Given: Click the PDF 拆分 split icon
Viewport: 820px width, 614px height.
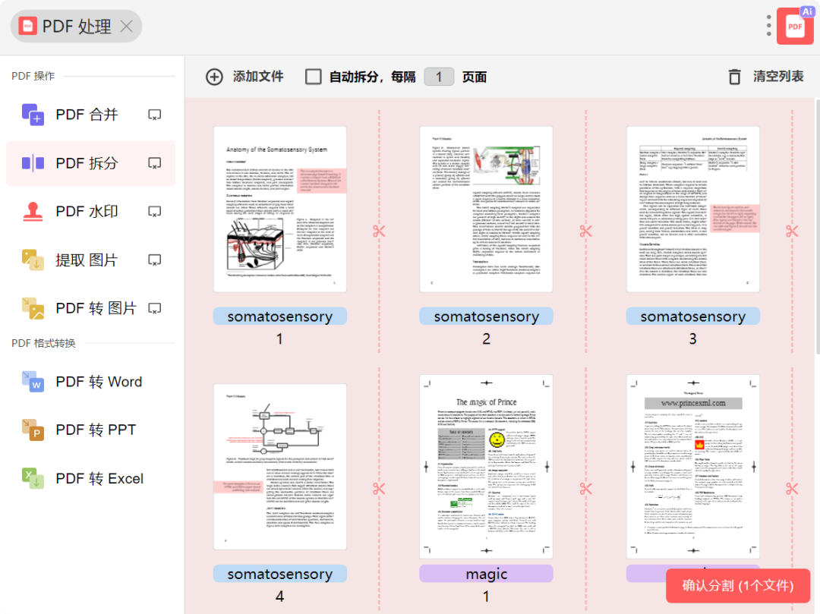Looking at the screenshot, I should (33, 163).
